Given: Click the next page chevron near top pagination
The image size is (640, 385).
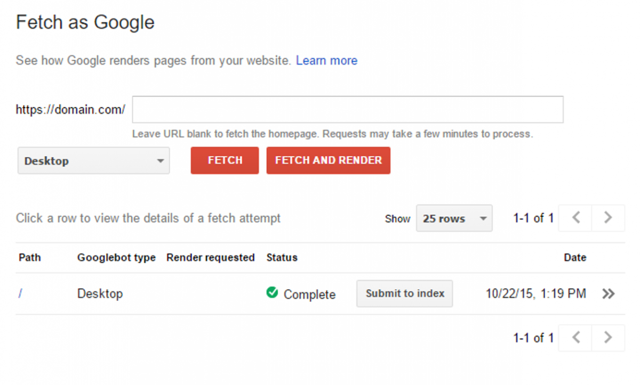Looking at the screenshot, I should tap(608, 218).
